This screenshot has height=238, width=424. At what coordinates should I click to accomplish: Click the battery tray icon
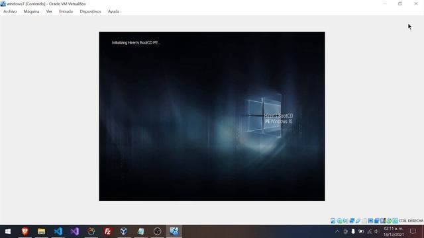coord(361,231)
